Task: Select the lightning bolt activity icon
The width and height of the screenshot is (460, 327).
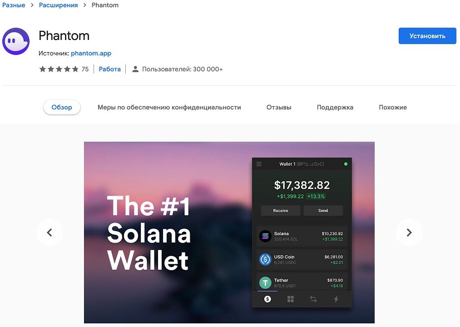Action: 336,299
